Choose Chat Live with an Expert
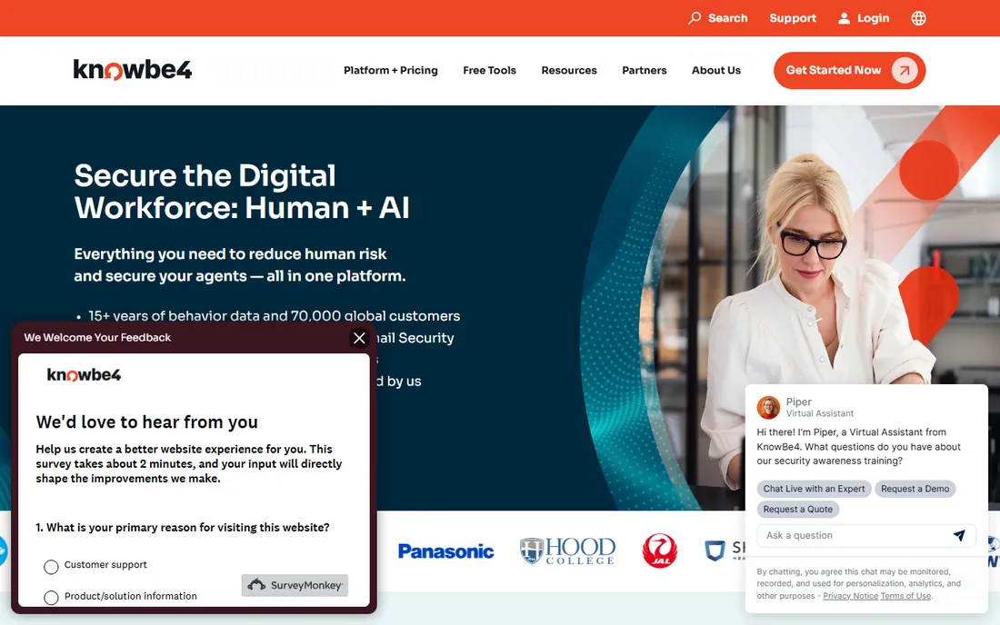Screen dimensions: 1000x625 [814, 489]
